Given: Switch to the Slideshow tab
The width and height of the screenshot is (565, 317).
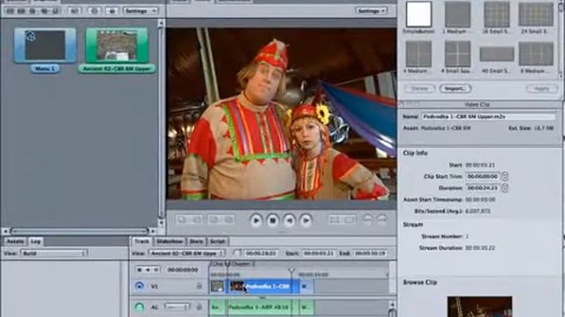Looking at the screenshot, I should 169,241.
